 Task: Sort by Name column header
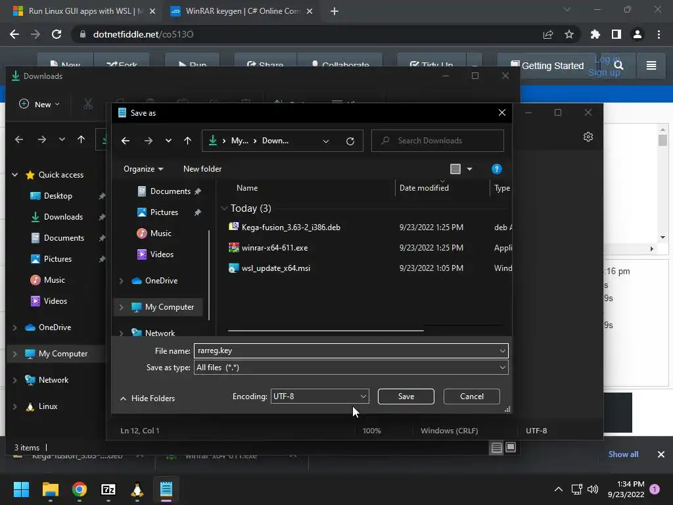click(247, 188)
